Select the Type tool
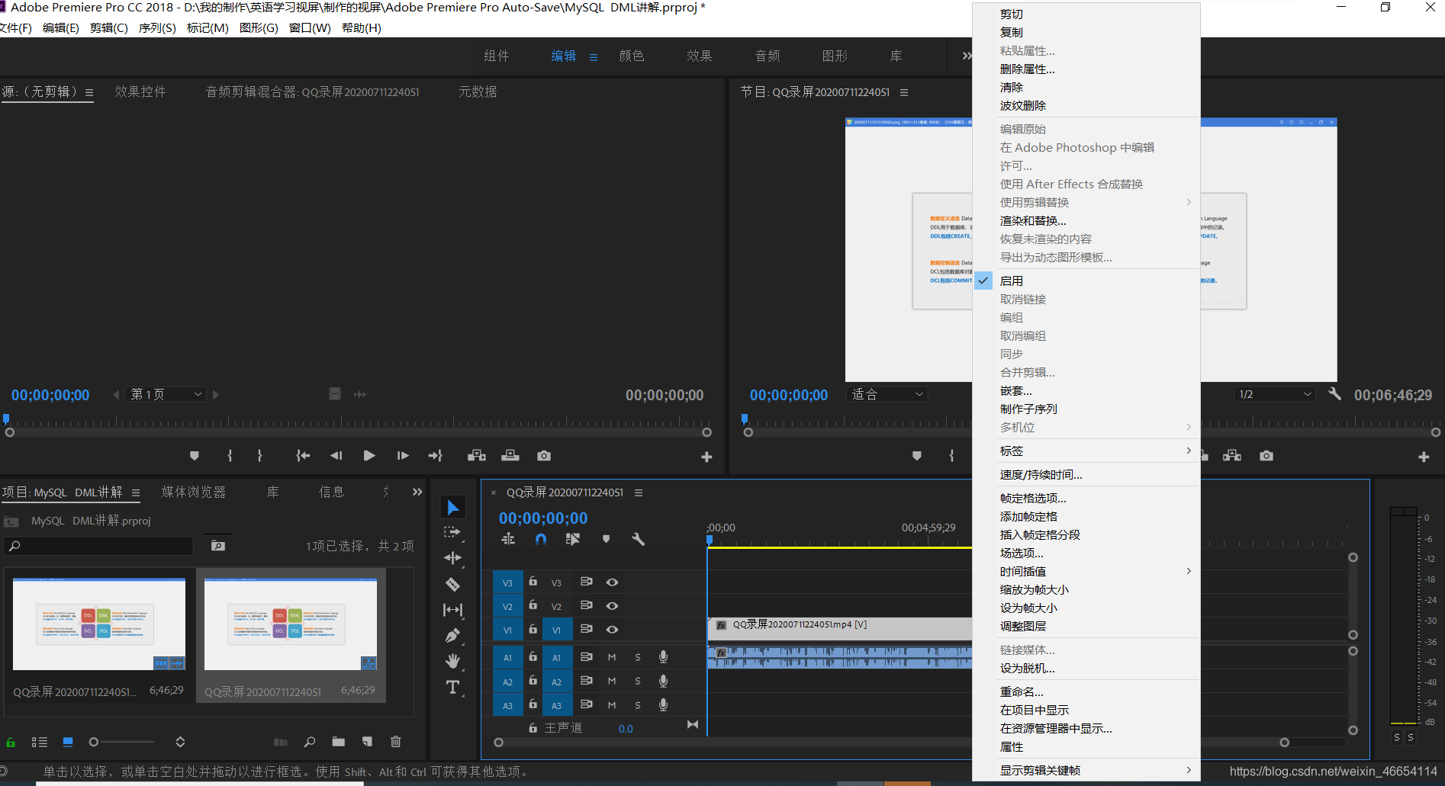The width and height of the screenshot is (1445, 786). click(x=453, y=687)
